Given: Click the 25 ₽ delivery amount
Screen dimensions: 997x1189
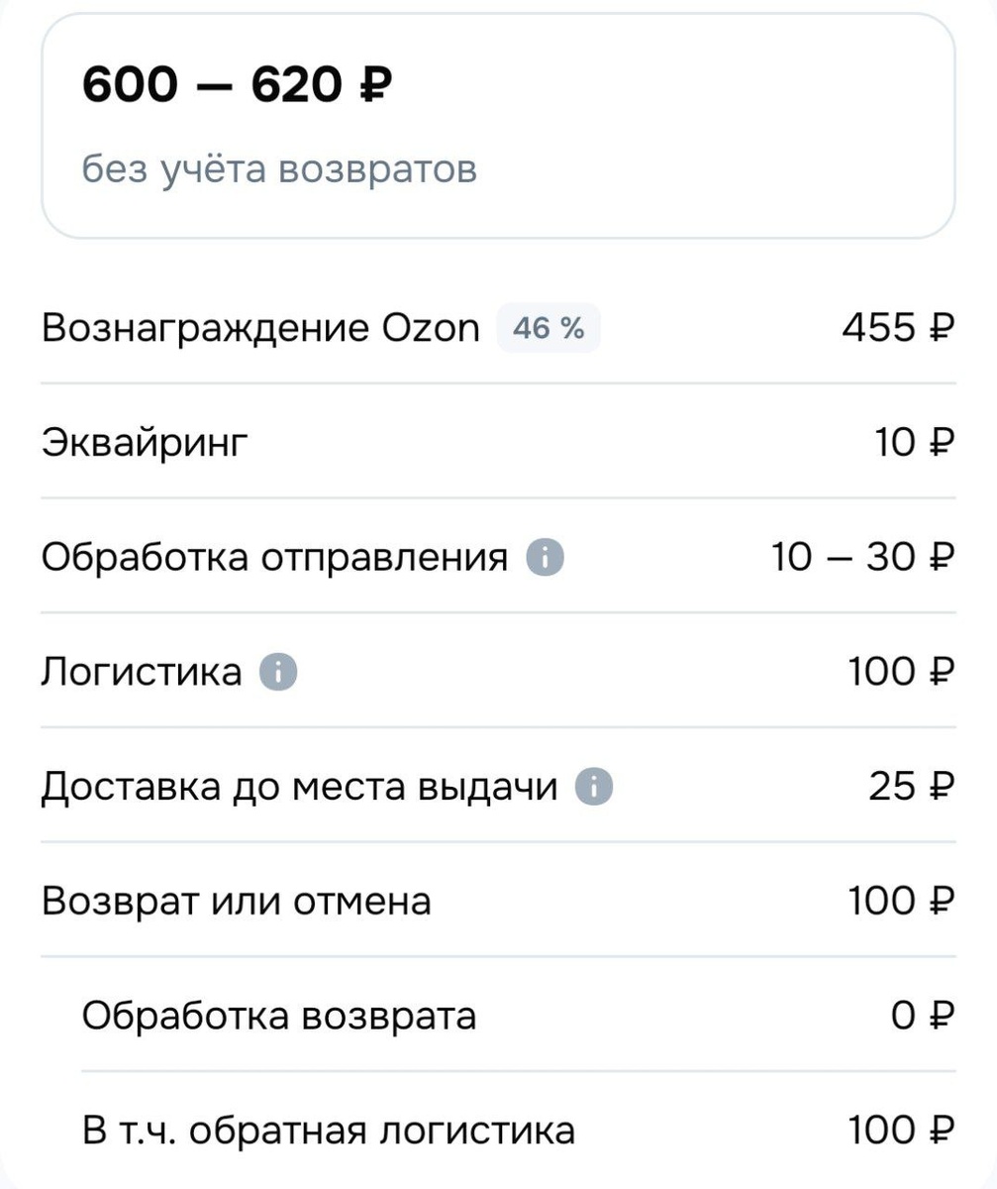Looking at the screenshot, I should click(911, 788).
